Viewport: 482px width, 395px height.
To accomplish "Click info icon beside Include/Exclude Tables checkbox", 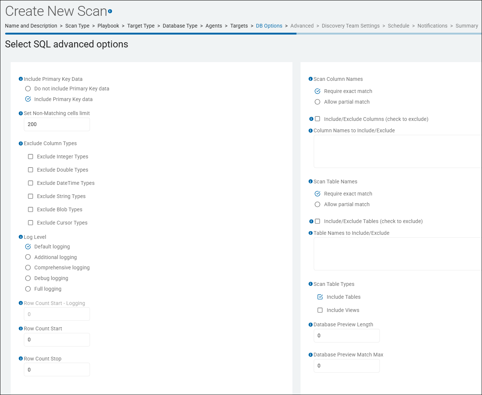I will tap(311, 221).
